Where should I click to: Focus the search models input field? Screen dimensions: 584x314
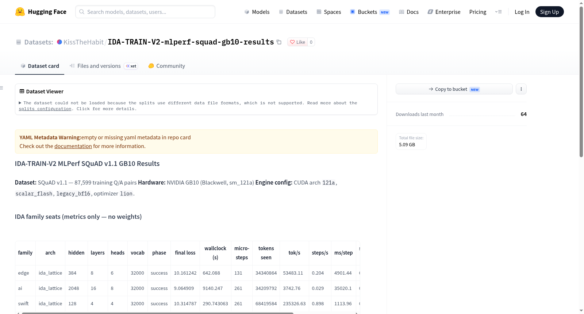click(145, 12)
